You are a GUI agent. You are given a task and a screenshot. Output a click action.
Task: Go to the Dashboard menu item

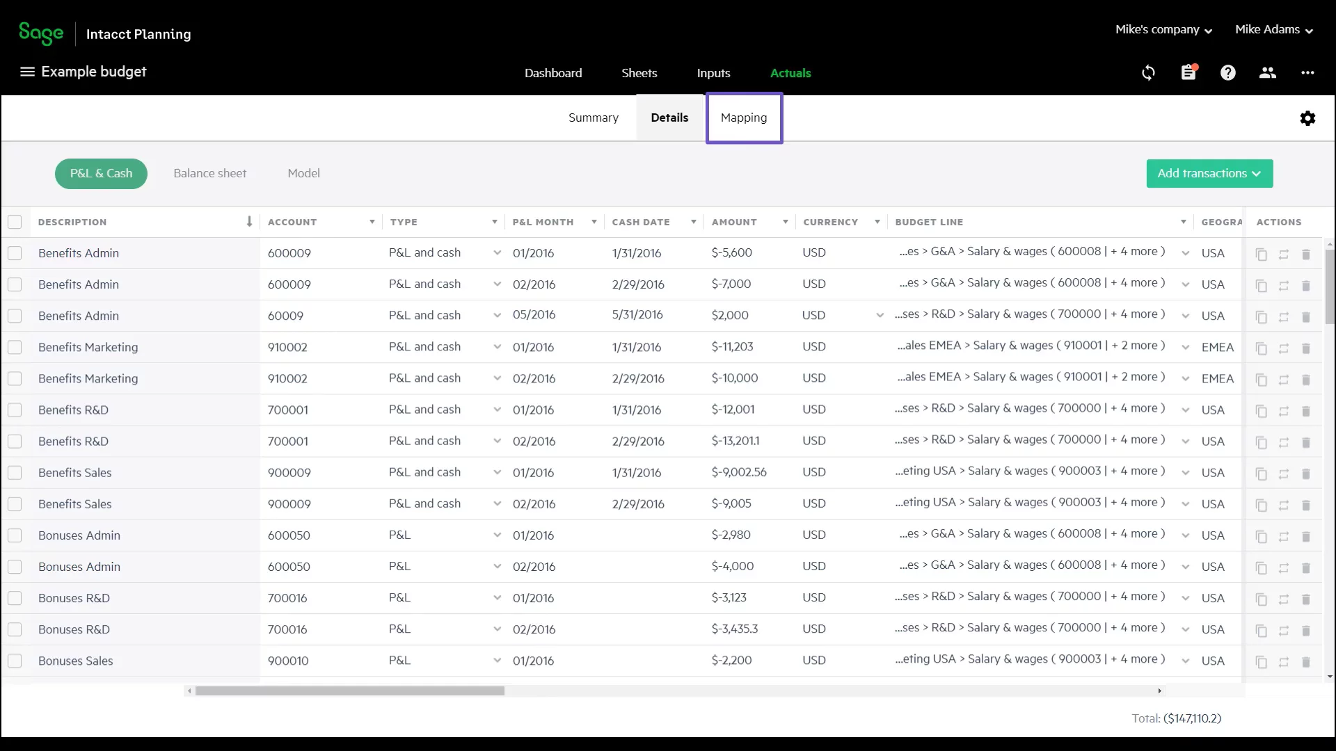tap(553, 73)
